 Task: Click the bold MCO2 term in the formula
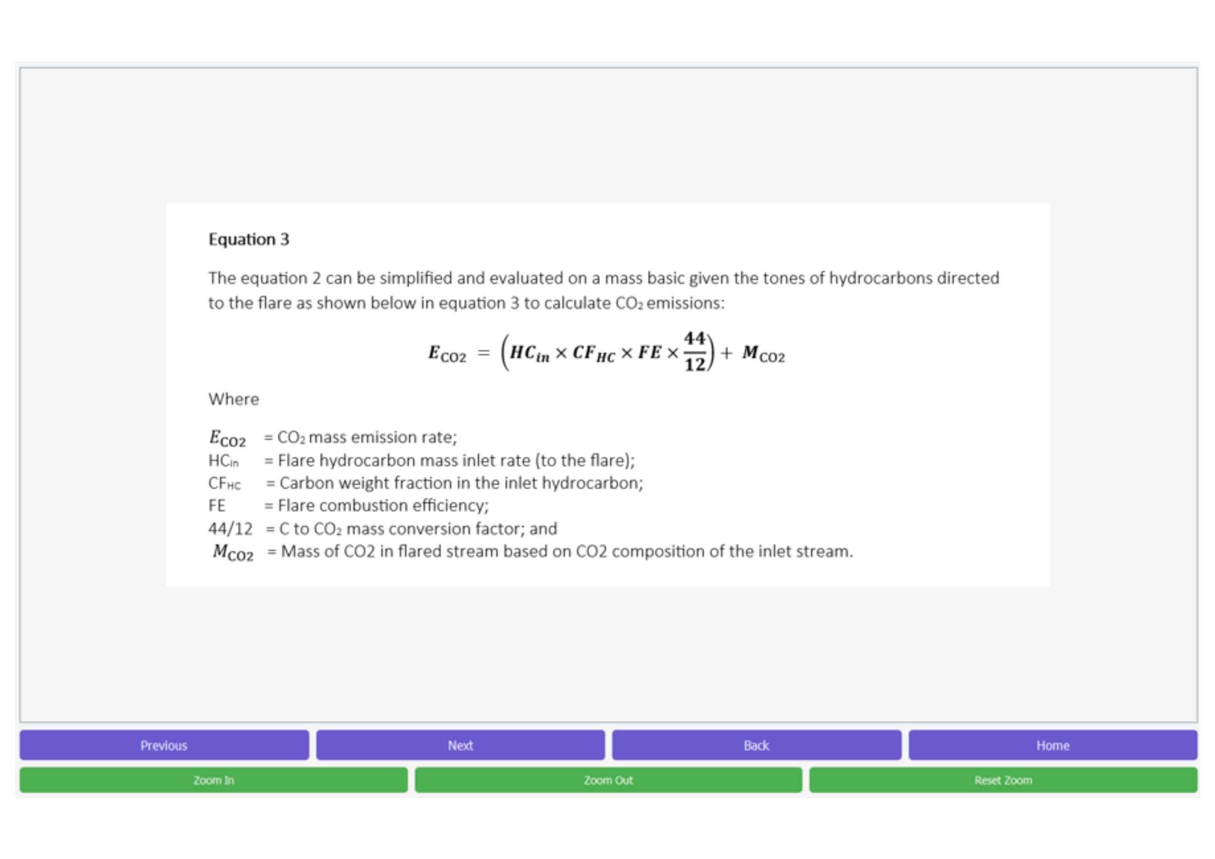tap(763, 354)
